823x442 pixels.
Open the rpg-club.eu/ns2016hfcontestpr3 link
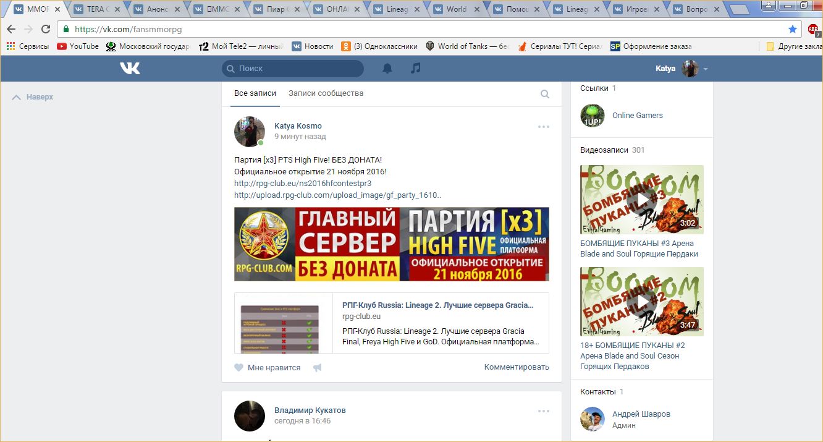303,184
